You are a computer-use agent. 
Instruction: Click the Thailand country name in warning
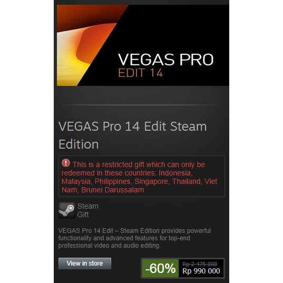[187, 182]
